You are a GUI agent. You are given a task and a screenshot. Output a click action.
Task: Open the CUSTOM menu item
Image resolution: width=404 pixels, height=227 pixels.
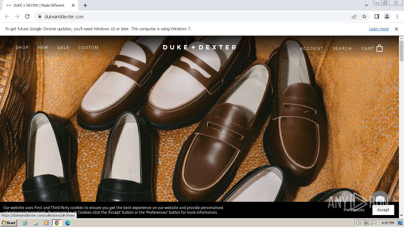click(x=88, y=48)
